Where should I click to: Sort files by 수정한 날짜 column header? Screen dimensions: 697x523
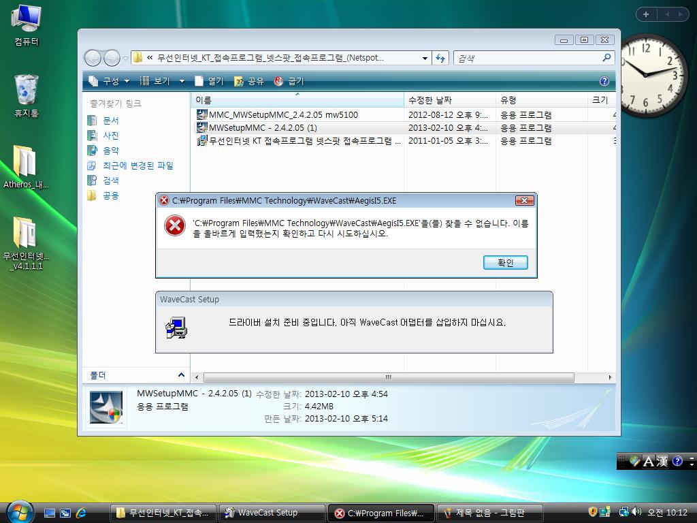[x=450, y=100]
